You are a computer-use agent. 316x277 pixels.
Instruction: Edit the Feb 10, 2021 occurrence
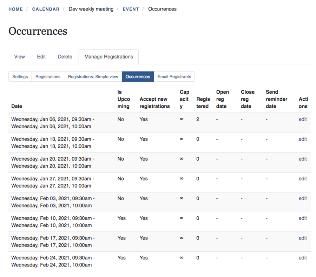302,218
